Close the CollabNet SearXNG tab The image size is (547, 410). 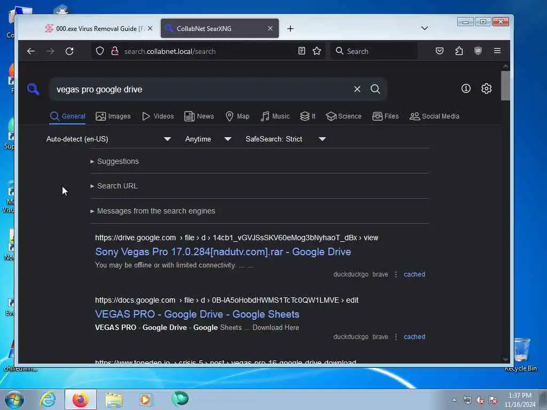[270, 29]
